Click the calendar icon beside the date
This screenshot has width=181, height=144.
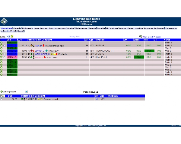tap(141, 36)
